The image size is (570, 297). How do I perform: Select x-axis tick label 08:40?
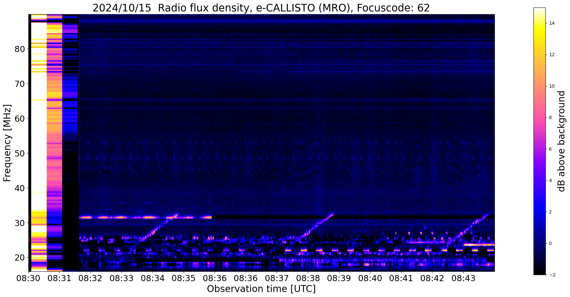(370, 278)
